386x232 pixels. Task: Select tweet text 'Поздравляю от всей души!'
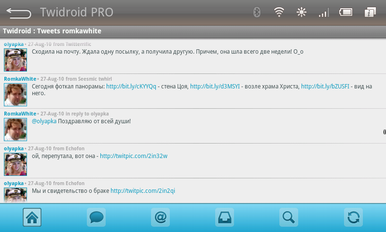click(94, 121)
